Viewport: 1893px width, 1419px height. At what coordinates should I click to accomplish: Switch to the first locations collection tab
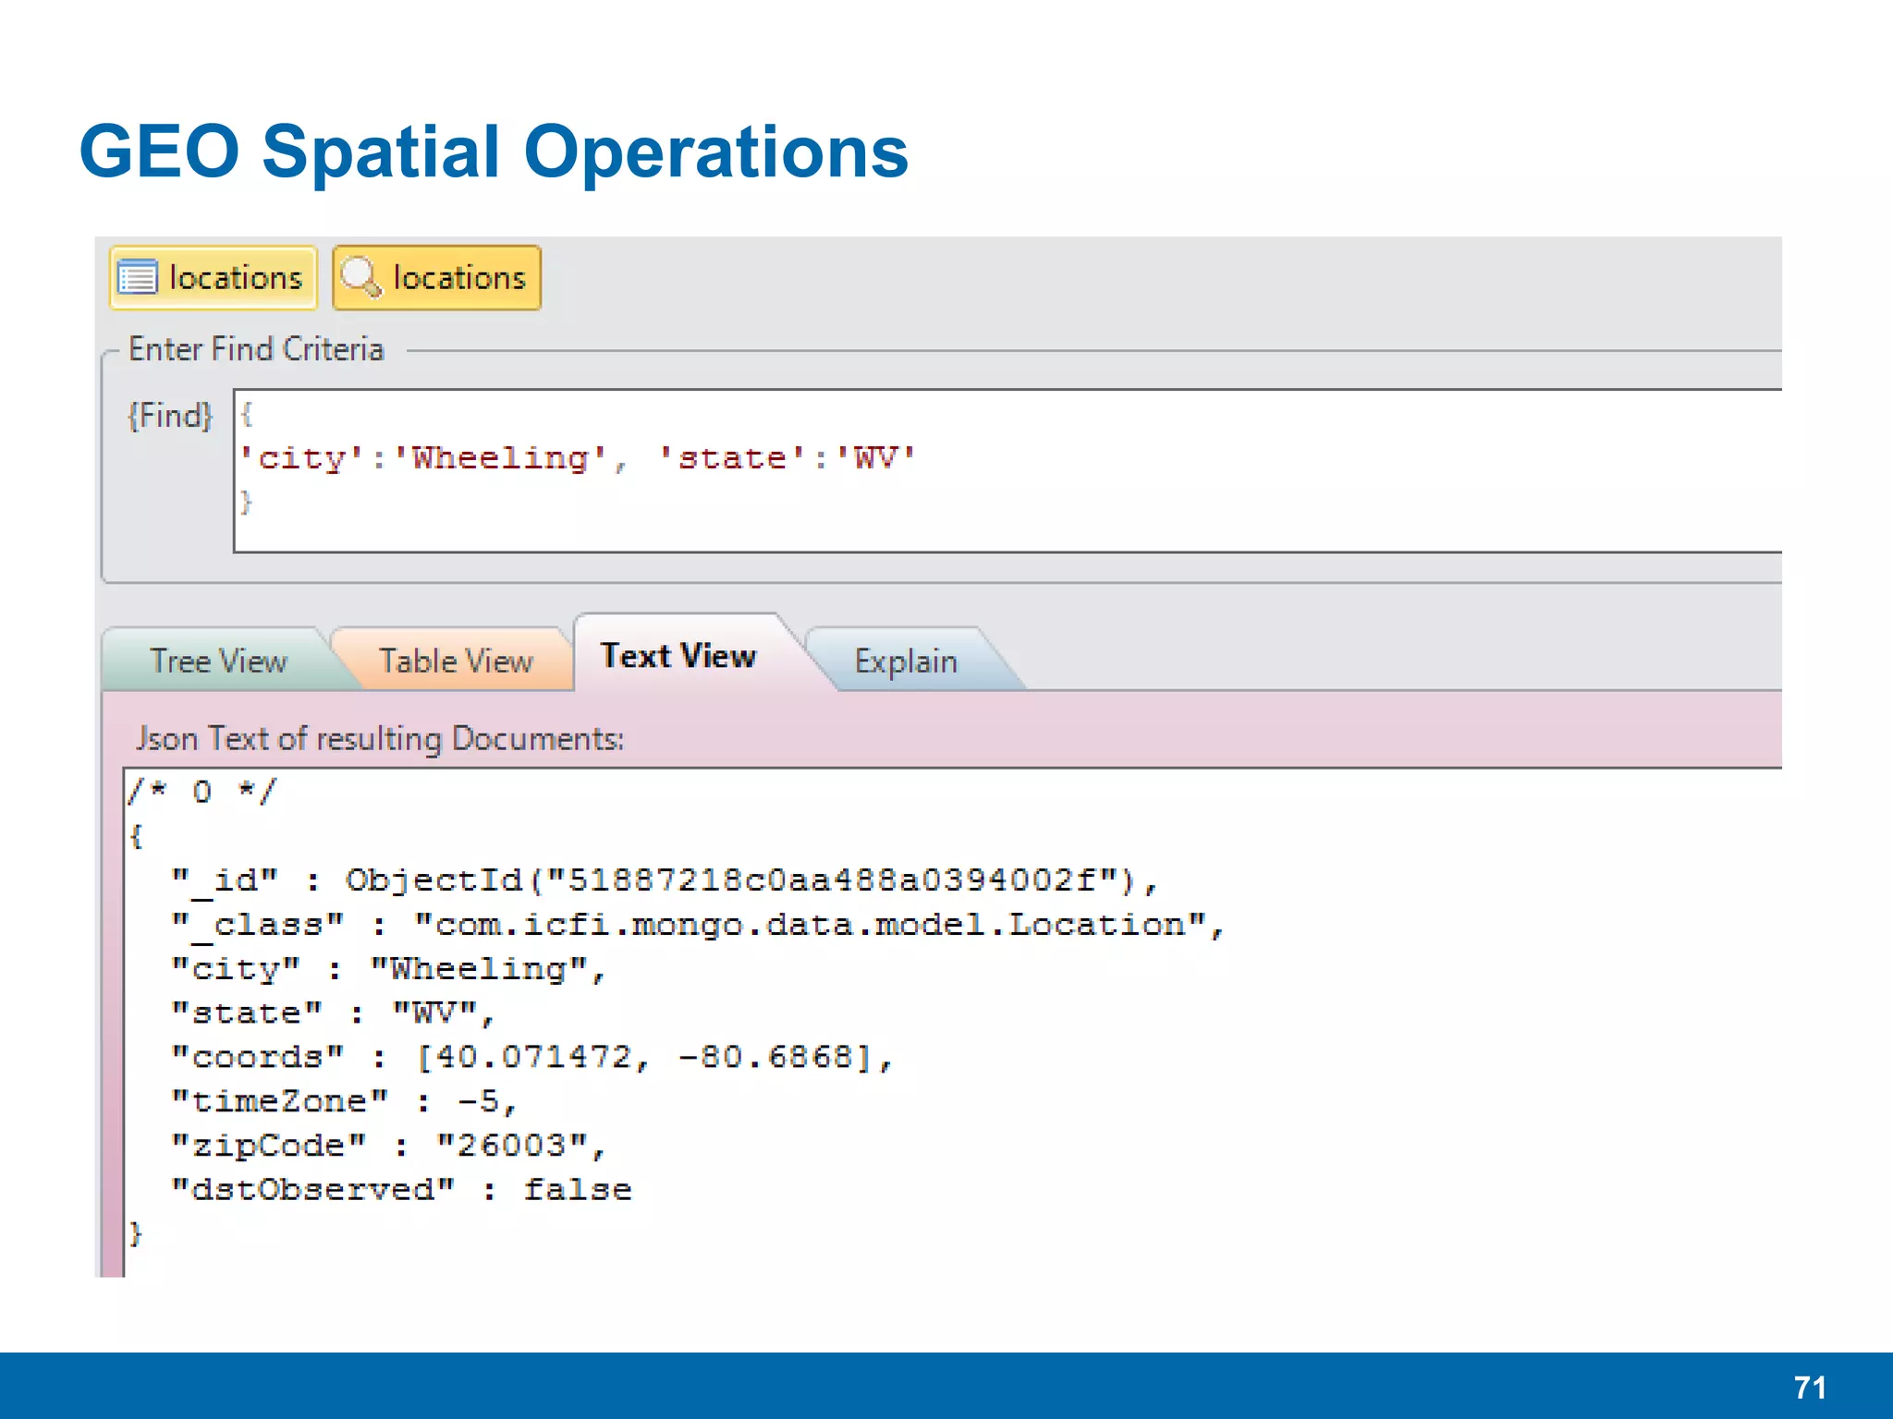point(235,277)
